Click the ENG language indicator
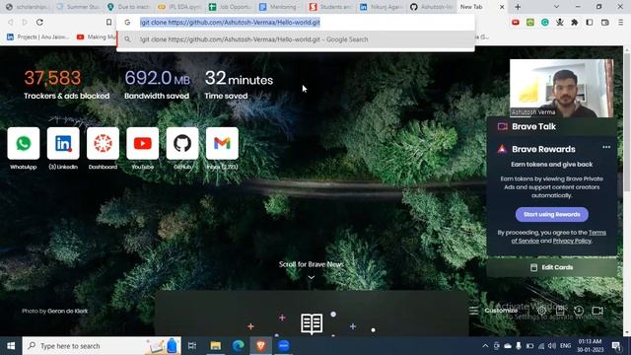 (565, 346)
